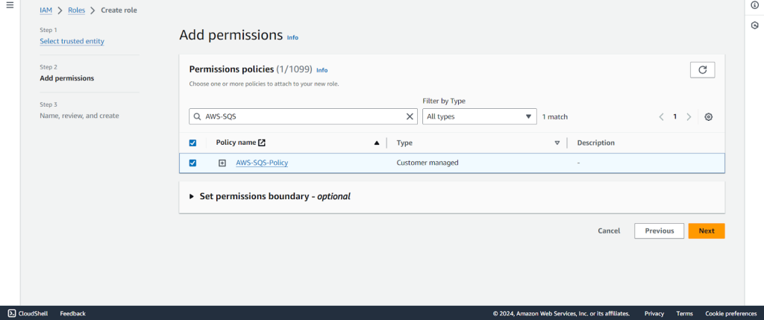The height and width of the screenshot is (320, 764).
Task: Click Info link beside Permissions policies
Action: pyautogui.click(x=322, y=70)
